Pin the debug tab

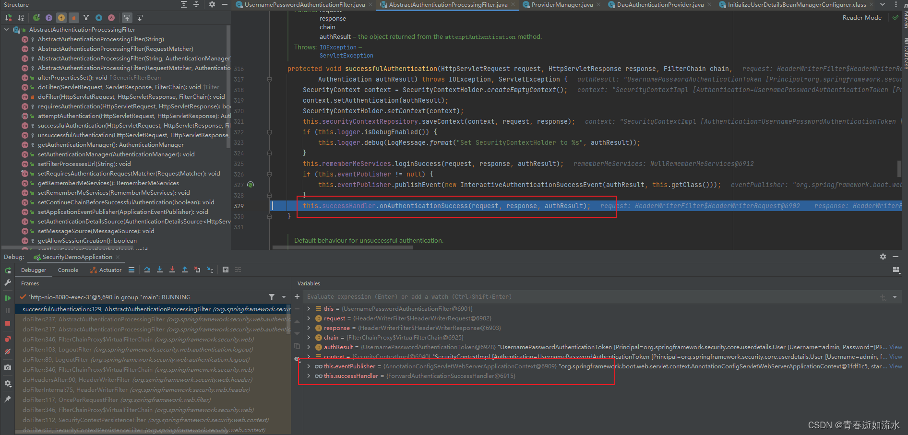pyautogui.click(x=8, y=399)
